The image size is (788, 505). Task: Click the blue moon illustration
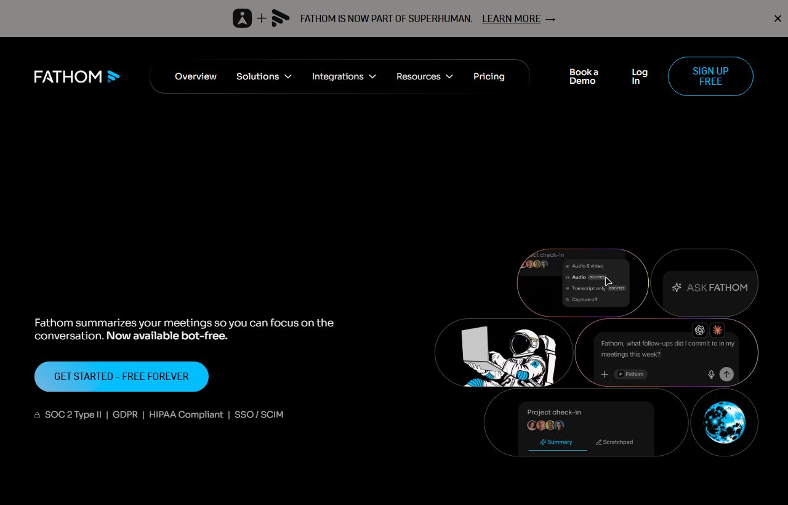coord(725,422)
